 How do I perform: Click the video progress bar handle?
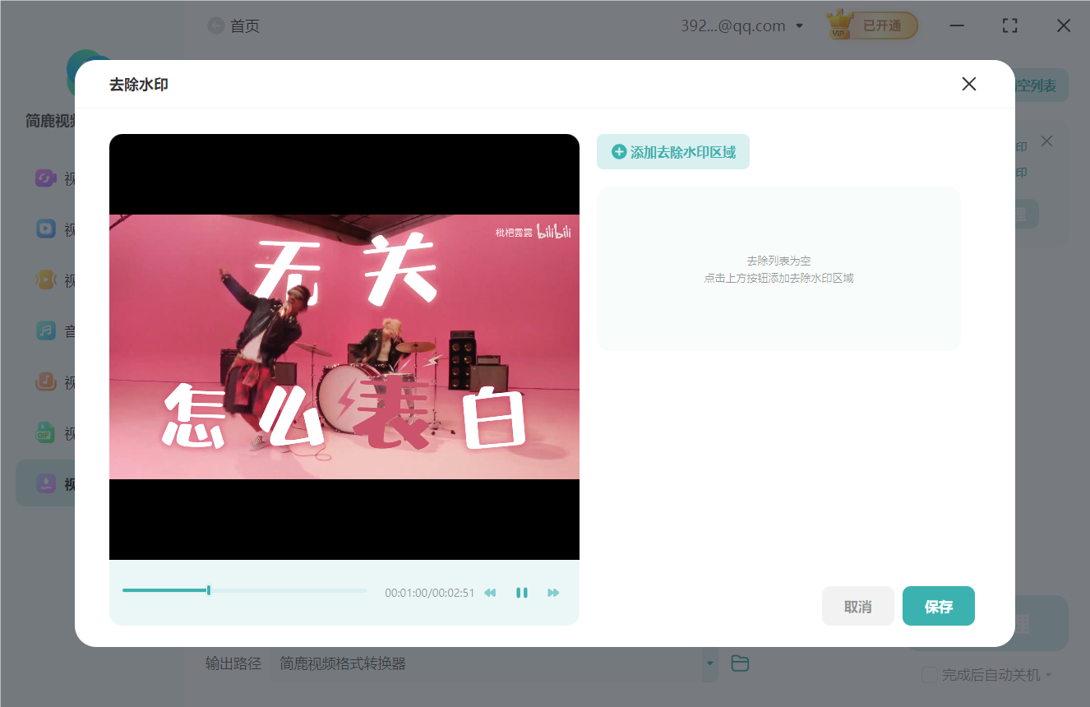pos(209,590)
